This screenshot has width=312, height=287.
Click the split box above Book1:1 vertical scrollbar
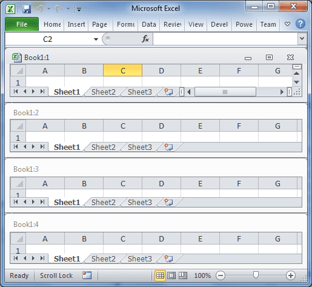coord(297,67)
